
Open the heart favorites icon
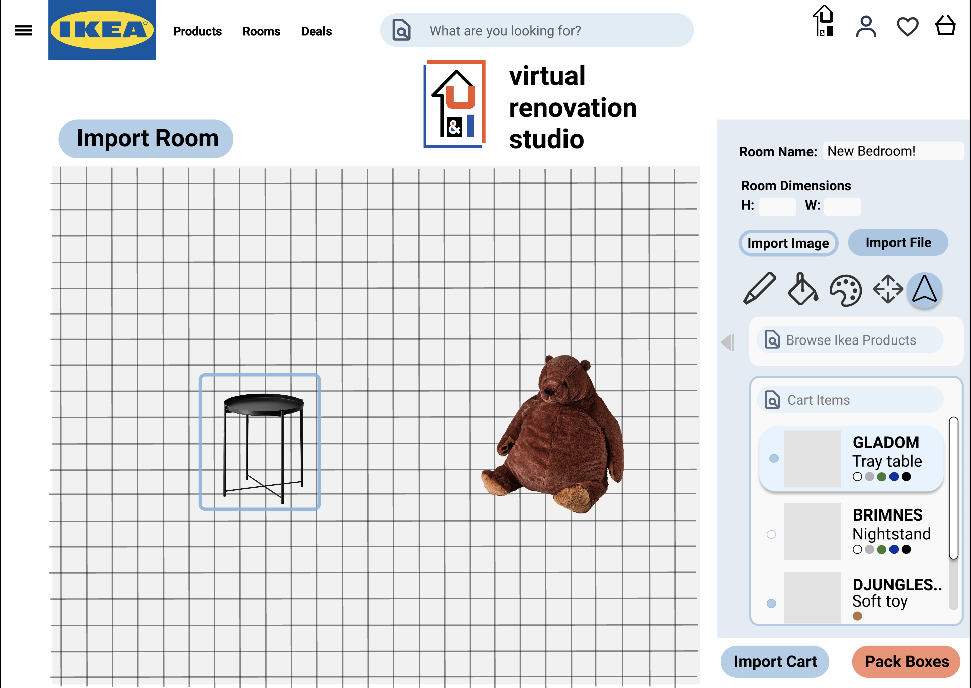pyautogui.click(x=907, y=26)
